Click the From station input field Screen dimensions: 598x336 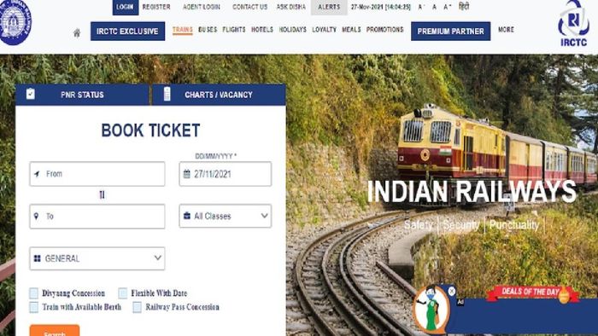(x=97, y=174)
